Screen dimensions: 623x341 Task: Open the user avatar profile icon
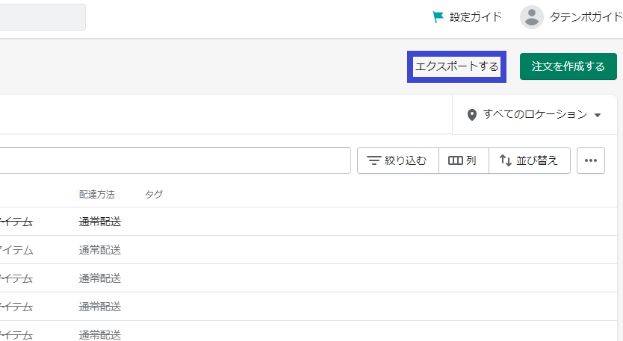(532, 17)
